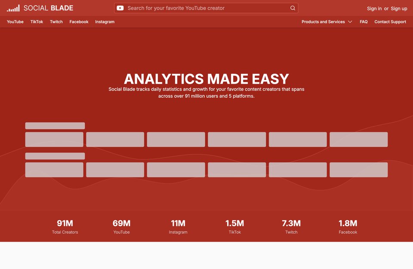The width and height of the screenshot is (413, 269).
Task: Open the TikTok menu item
Action: point(37,22)
